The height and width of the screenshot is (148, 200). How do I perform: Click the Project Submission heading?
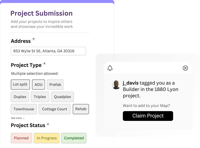[x=42, y=13]
